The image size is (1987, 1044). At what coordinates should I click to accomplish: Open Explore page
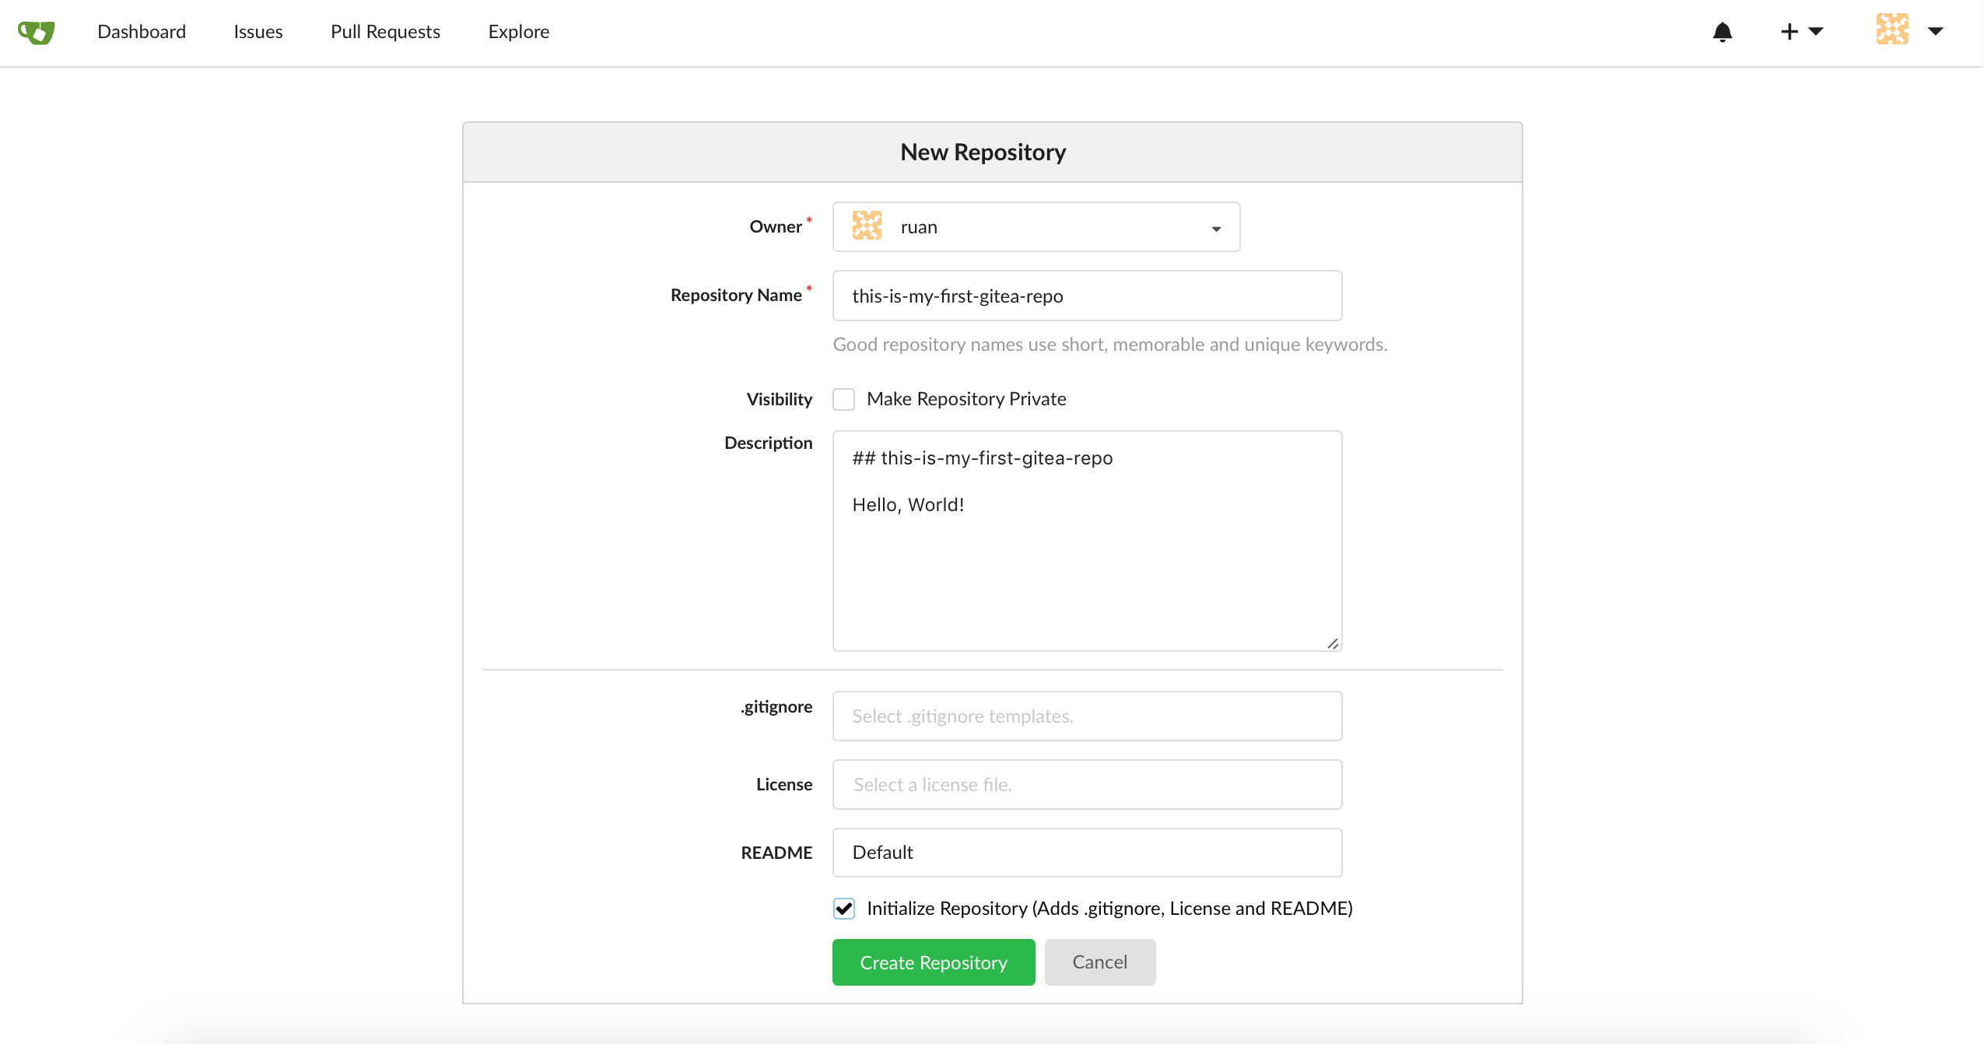click(519, 32)
